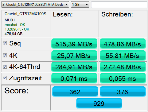The height and width of the screenshot is (112, 148).
Task: Click the read access time 0,071 ms
Action: tap(74, 78)
